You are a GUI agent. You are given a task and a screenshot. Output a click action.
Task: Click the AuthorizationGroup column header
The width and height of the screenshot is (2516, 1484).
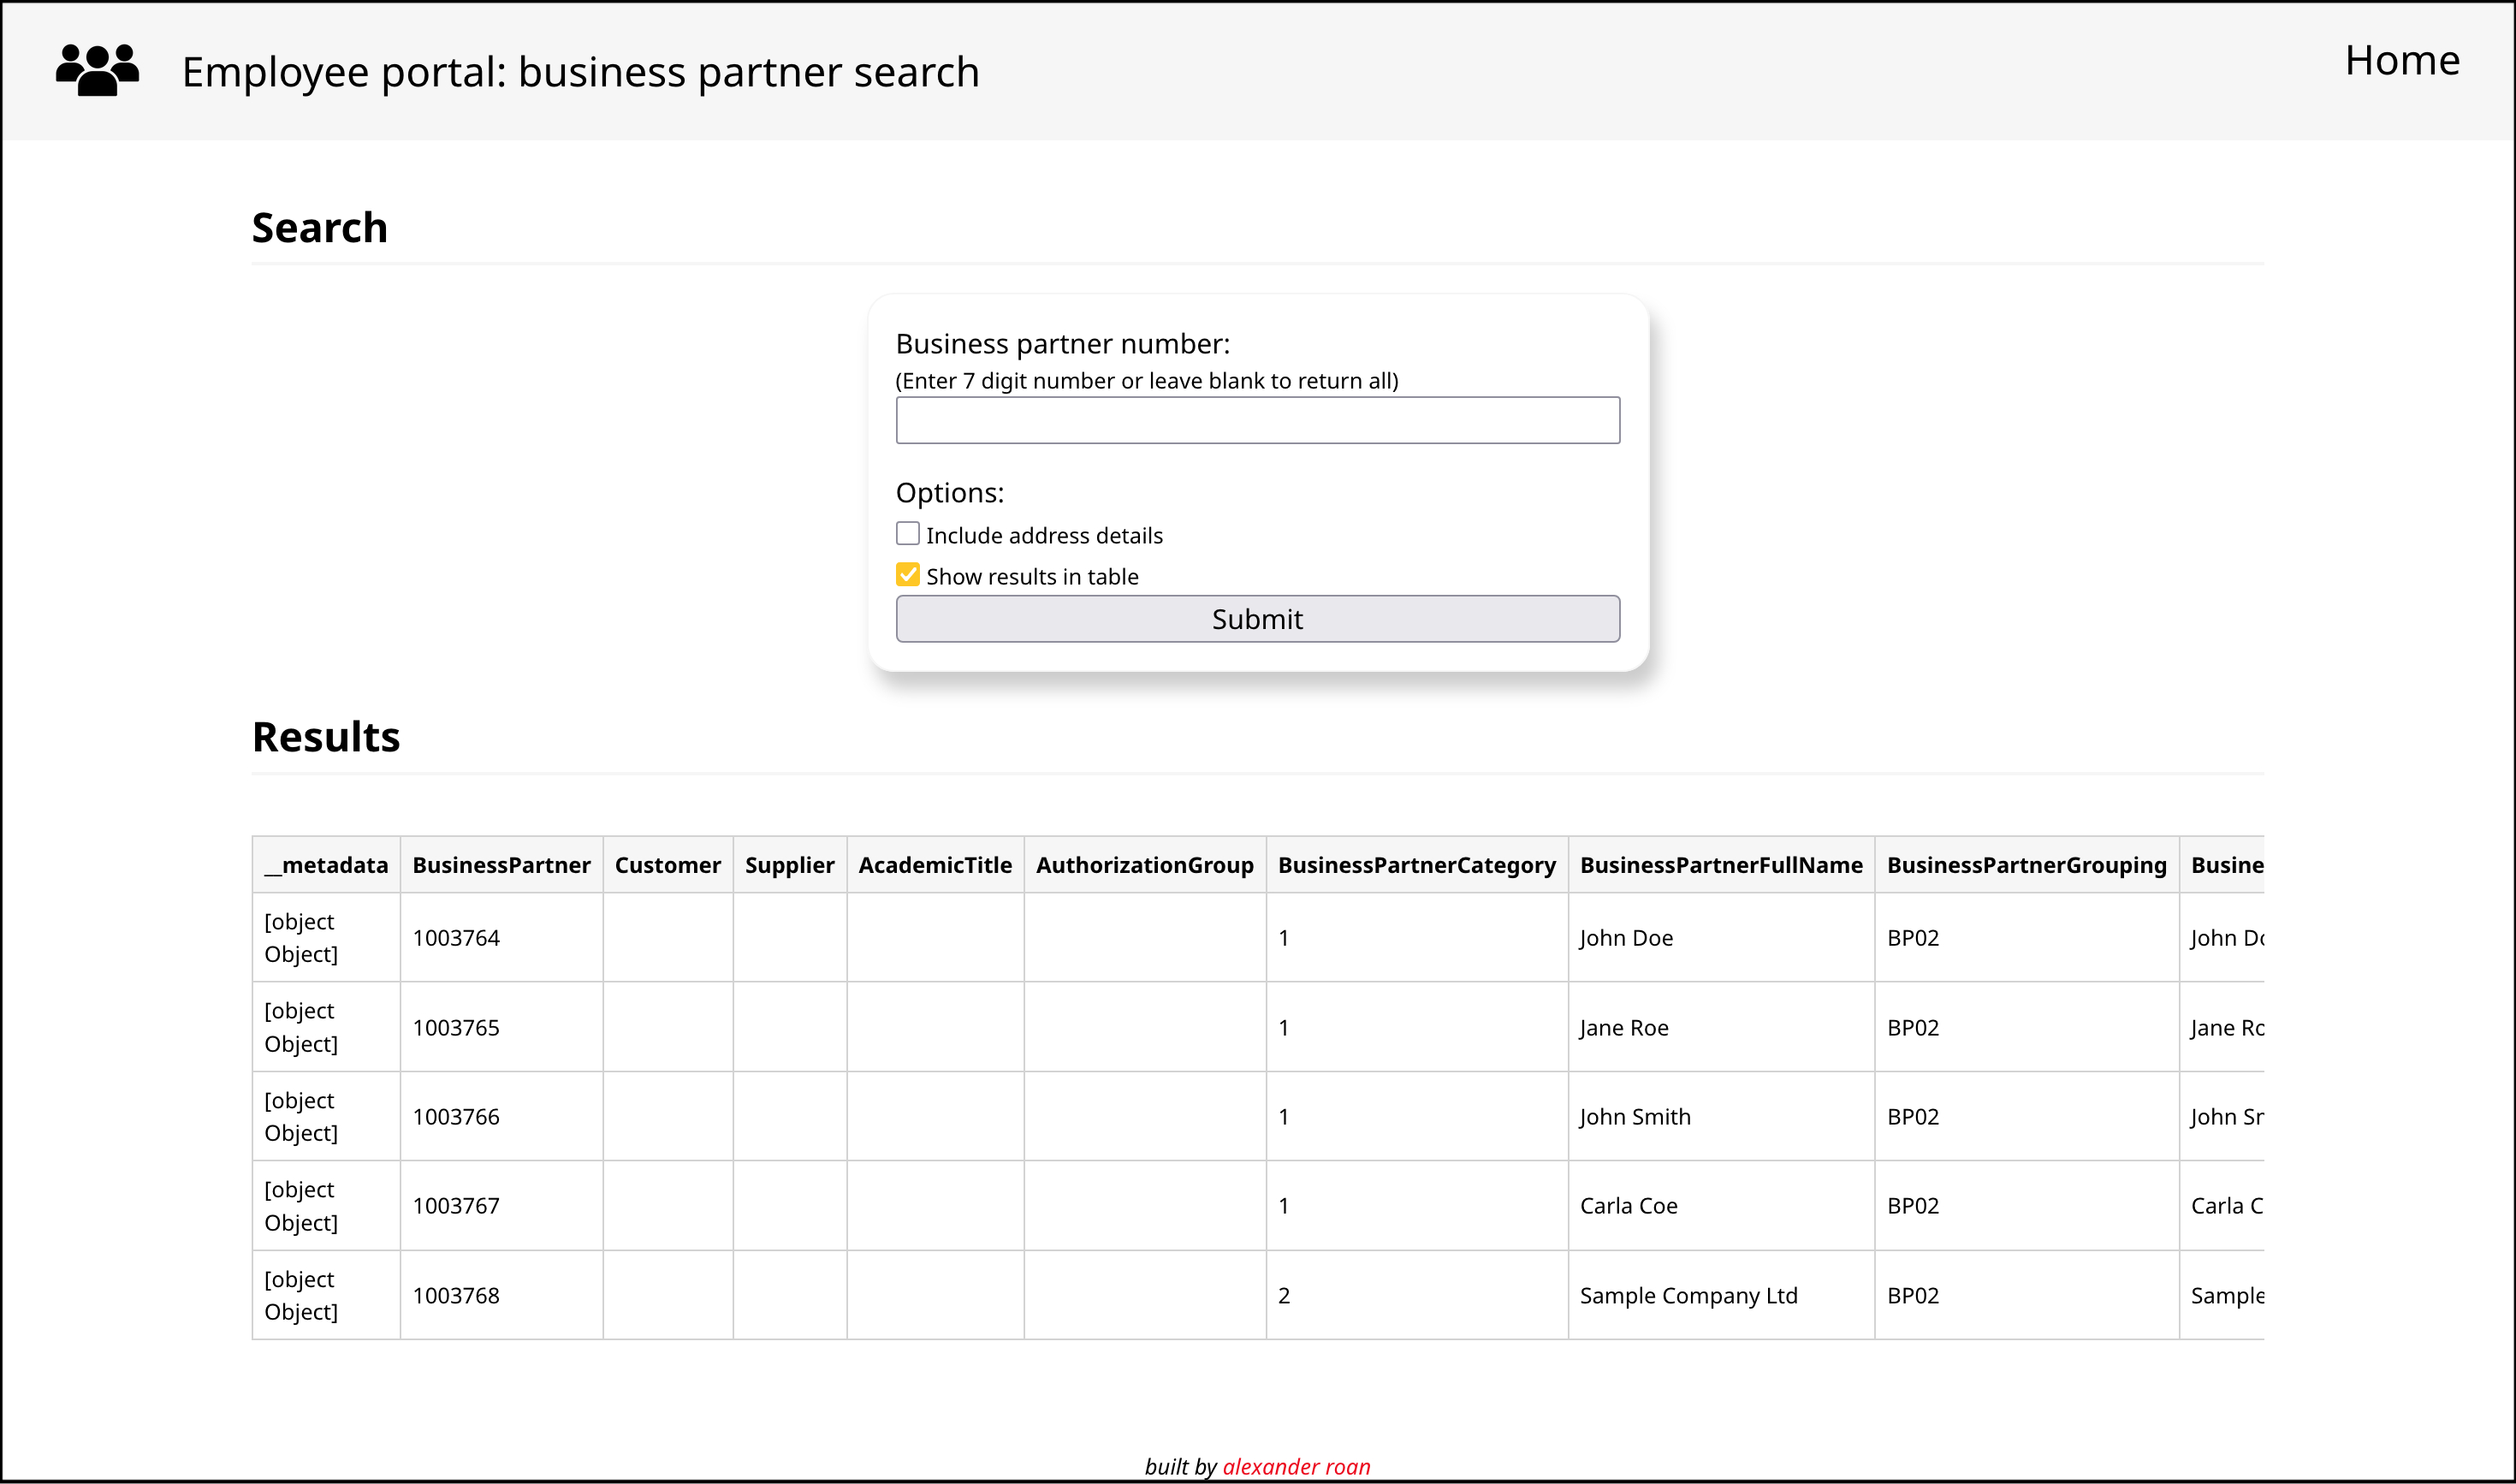pos(1144,865)
